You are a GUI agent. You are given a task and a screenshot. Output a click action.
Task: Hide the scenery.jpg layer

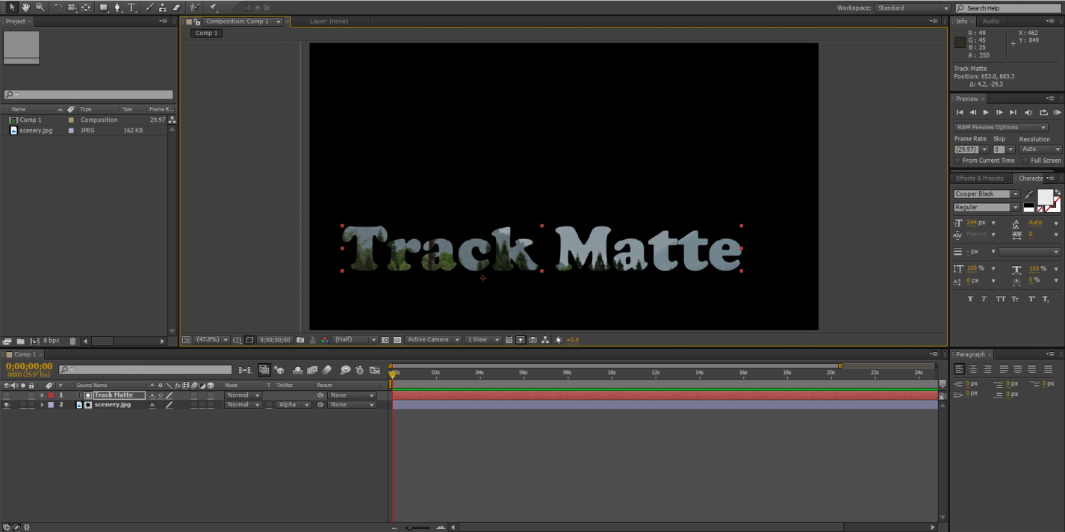[x=7, y=404]
